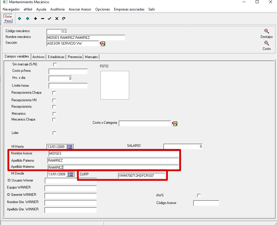Open Asociar Asesor menu
This screenshot has width=277, height=225.
[x=80, y=9]
